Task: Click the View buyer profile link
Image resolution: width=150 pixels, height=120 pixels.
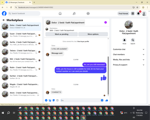Action: [83, 41]
